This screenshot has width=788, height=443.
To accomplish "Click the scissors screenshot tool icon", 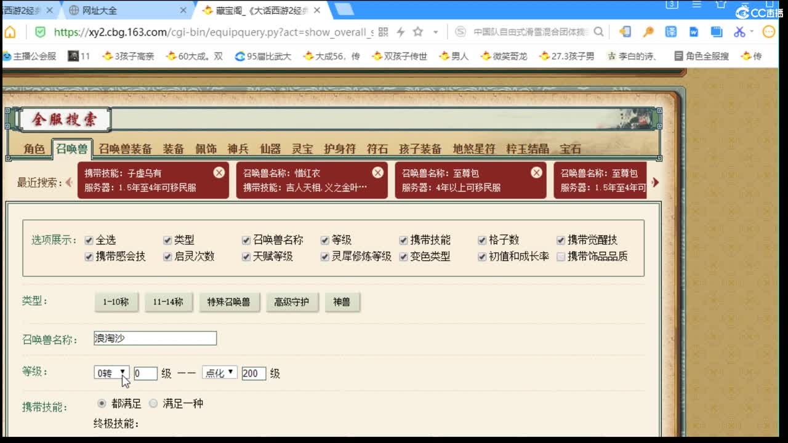I will click(x=739, y=32).
